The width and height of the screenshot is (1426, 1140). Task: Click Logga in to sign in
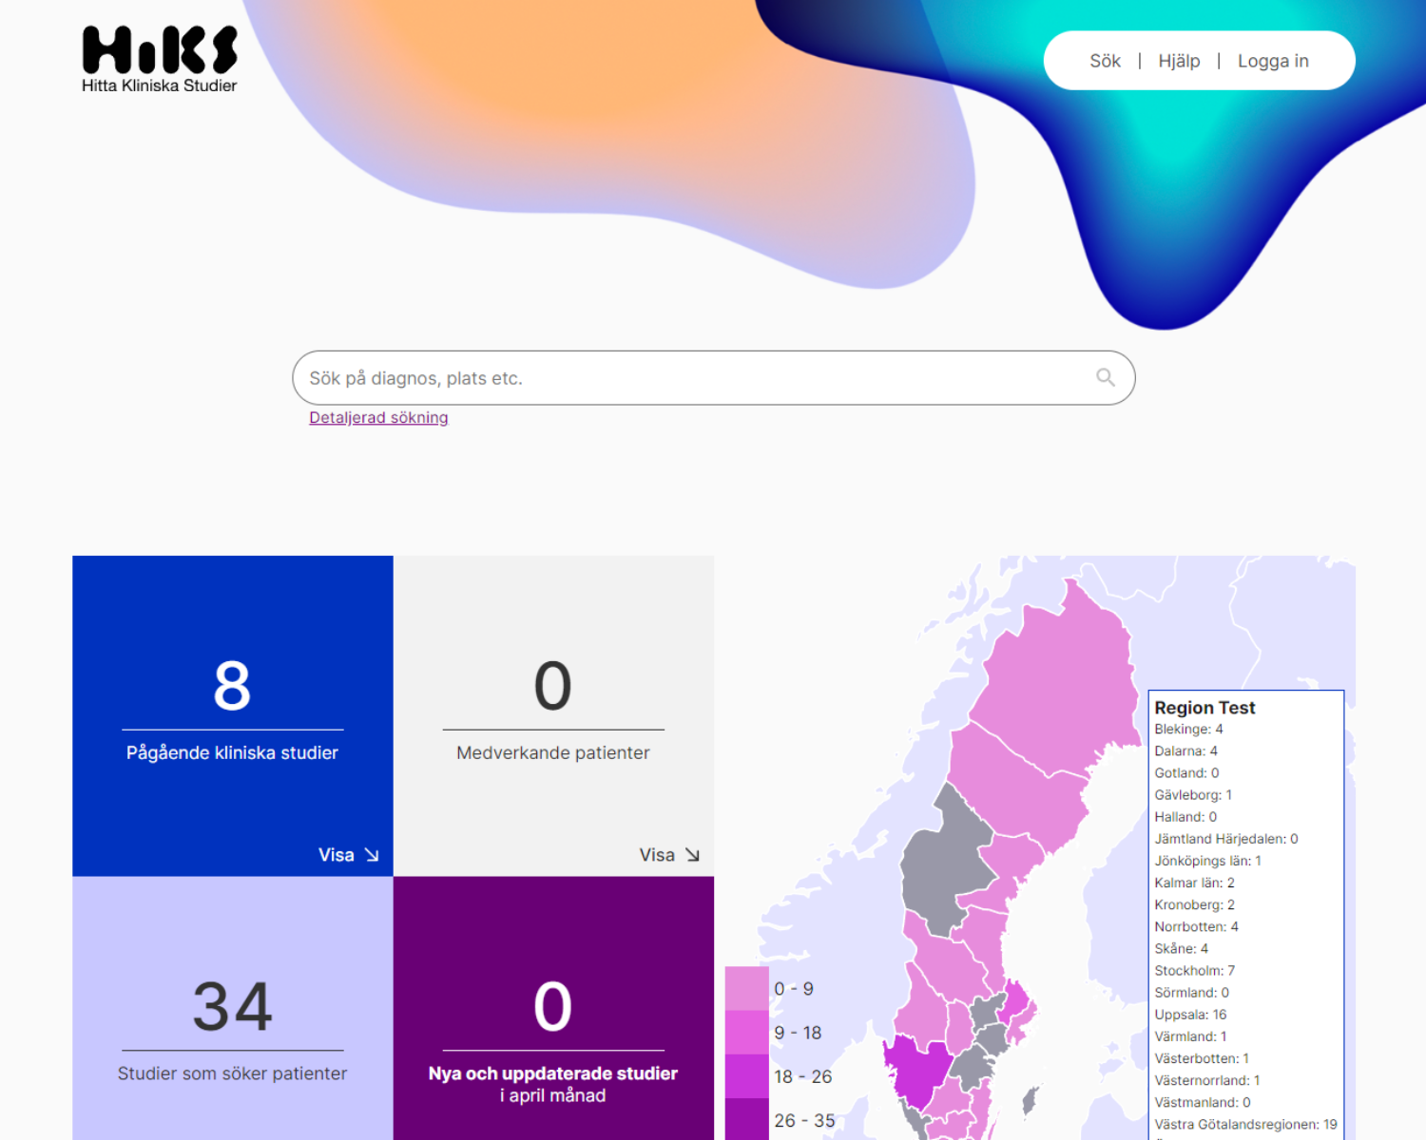1272,61
